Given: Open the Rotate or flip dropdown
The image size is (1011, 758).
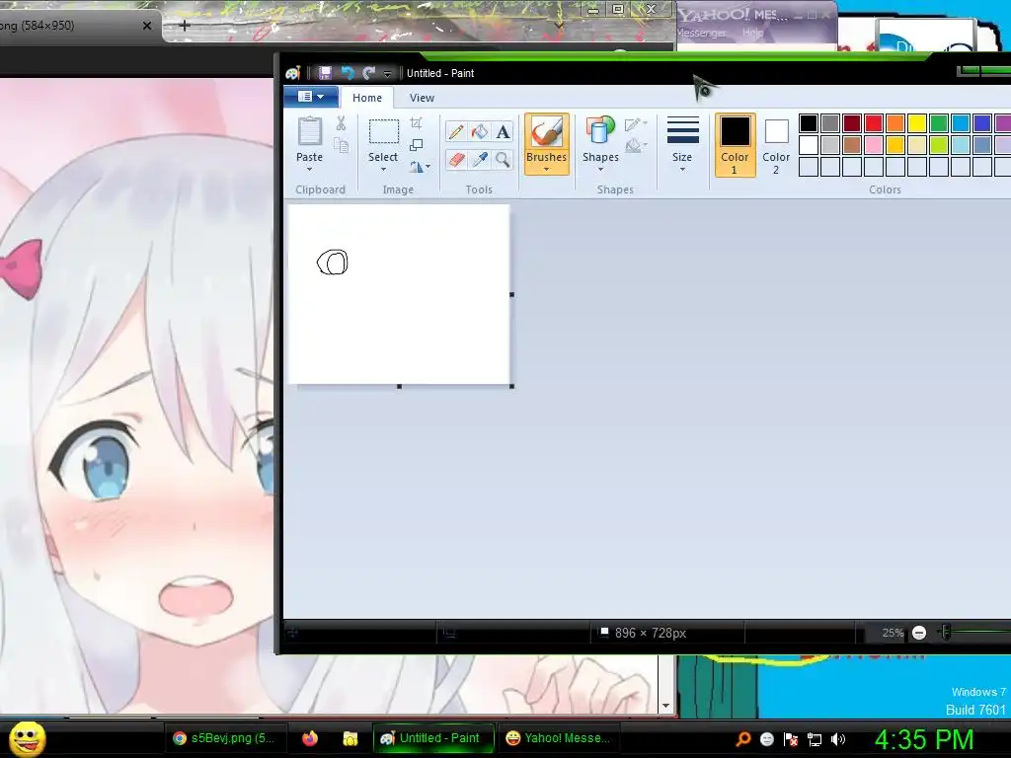Looking at the screenshot, I should click(420, 167).
